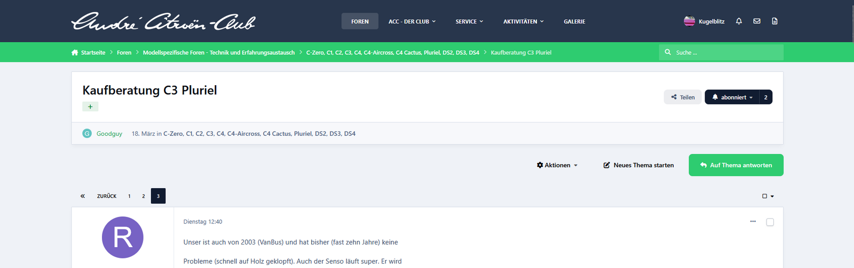Image resolution: width=854 pixels, height=268 pixels.
Task: Expand the SERVICE menu
Action: 469,21
